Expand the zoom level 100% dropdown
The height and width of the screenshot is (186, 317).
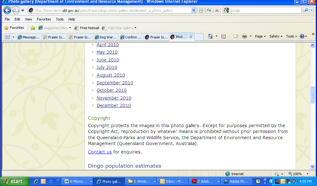[x=307, y=174]
